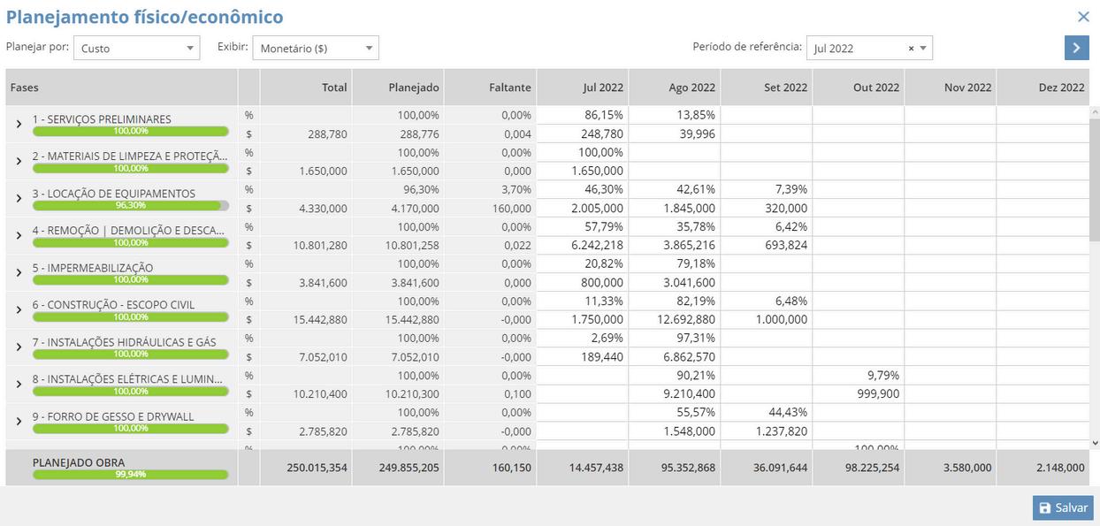The width and height of the screenshot is (1100, 526).
Task: Click the next period arrow button
Action: point(1075,48)
